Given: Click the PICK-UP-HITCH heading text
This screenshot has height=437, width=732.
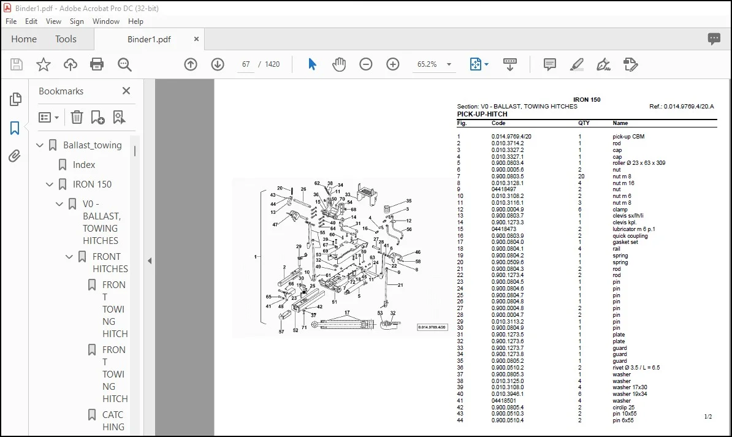Looking at the screenshot, I should click(x=482, y=114).
